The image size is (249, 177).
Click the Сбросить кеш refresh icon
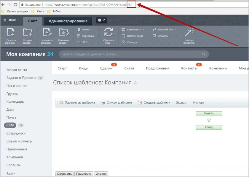click(108, 32)
